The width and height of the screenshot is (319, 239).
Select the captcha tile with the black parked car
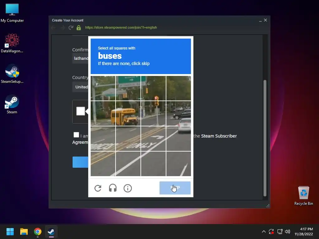[x=179, y=113]
